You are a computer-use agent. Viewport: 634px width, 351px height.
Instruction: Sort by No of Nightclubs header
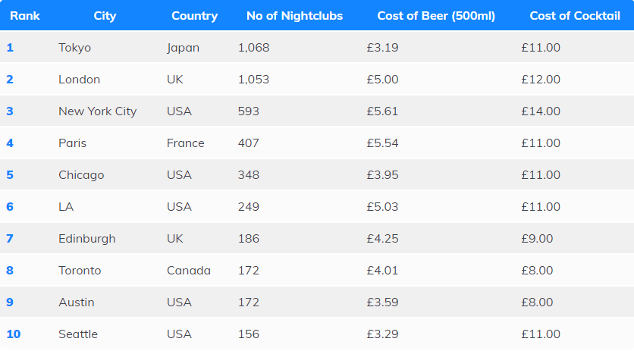294,16
